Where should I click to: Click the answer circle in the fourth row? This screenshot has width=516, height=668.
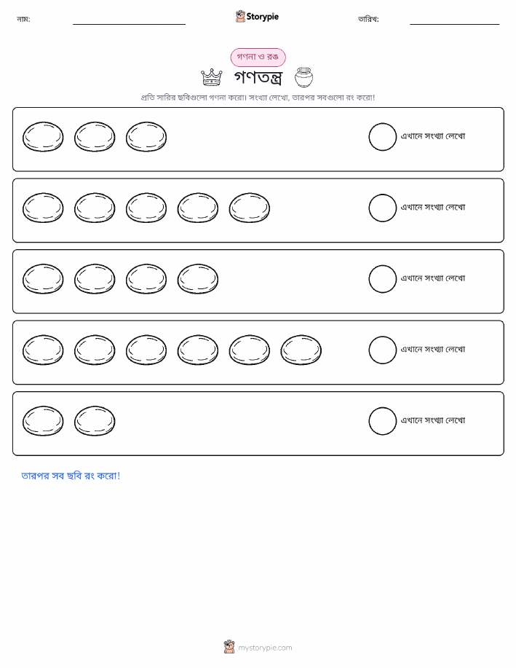382,350
